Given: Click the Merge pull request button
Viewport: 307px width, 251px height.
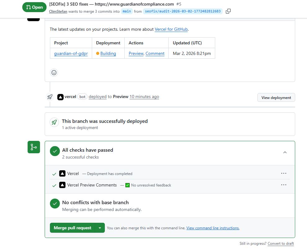Looking at the screenshot, I should [x=73, y=228].
